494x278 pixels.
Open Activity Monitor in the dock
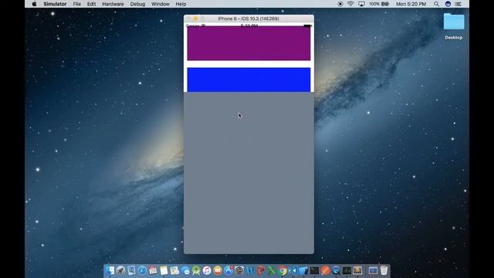click(347, 270)
